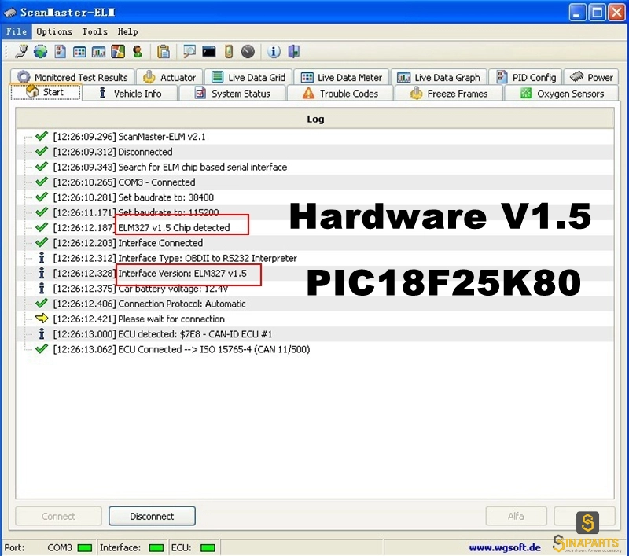Image resolution: width=629 pixels, height=556 pixels.
Task: Select the 'COM3 - Connected' log entry
Action: [x=315, y=182]
